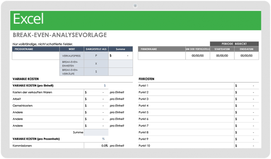The height and width of the screenshot is (159, 271).
Task: Click the amount cell for Gemeinkosten
Action: tap(96, 106)
